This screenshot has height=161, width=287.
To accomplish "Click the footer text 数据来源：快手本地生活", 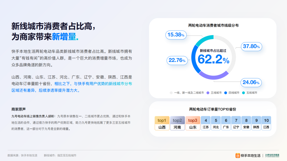I will tap(22, 155).
